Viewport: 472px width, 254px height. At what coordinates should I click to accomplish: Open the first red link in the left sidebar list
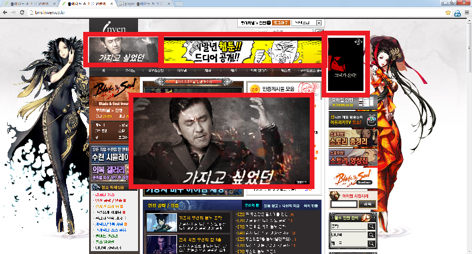[105, 195]
